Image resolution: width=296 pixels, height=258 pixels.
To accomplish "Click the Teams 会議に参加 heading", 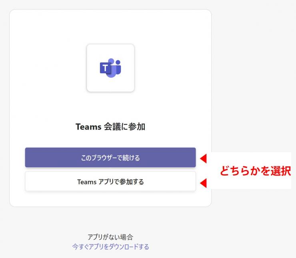I will pos(110,127).
